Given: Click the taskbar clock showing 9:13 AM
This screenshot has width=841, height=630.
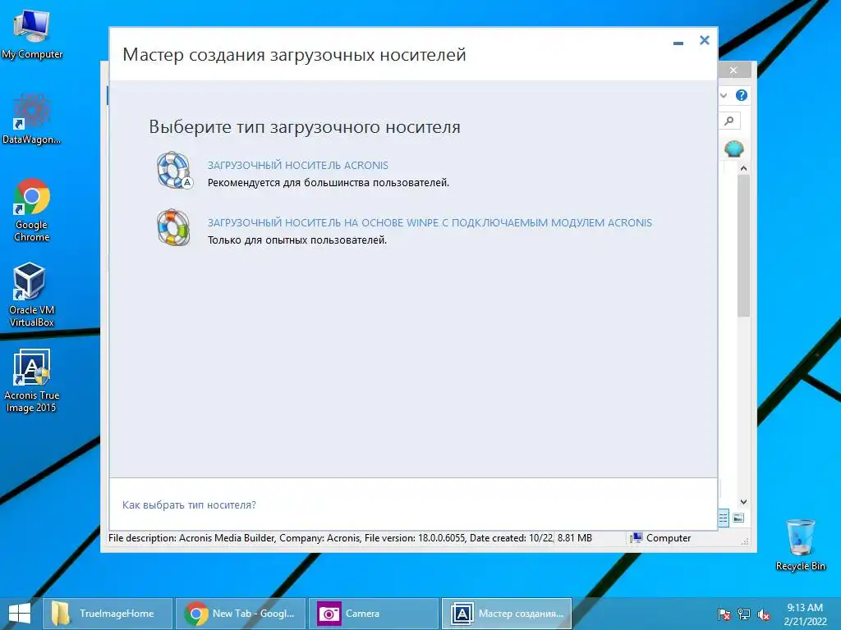Looking at the screenshot, I should 805,614.
